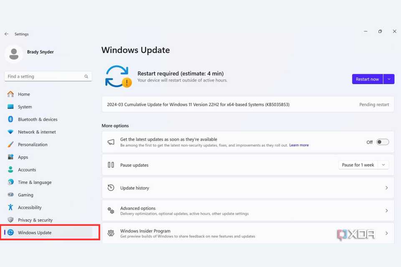Click the Privacy & security shield icon
Screen dimensions: 401x267
10,220
